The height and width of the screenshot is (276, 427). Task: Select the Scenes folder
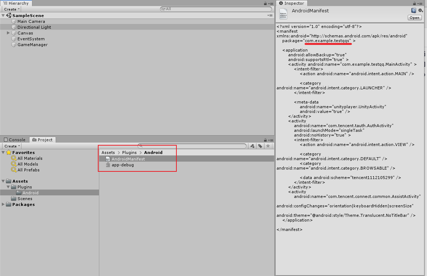tap(25, 199)
